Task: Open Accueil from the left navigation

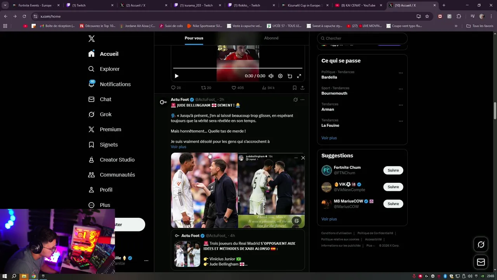Action: click(x=103, y=54)
